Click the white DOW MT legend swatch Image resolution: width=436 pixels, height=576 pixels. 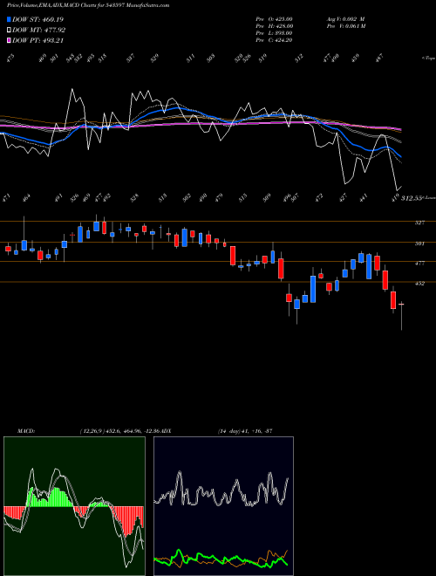tap(9, 31)
